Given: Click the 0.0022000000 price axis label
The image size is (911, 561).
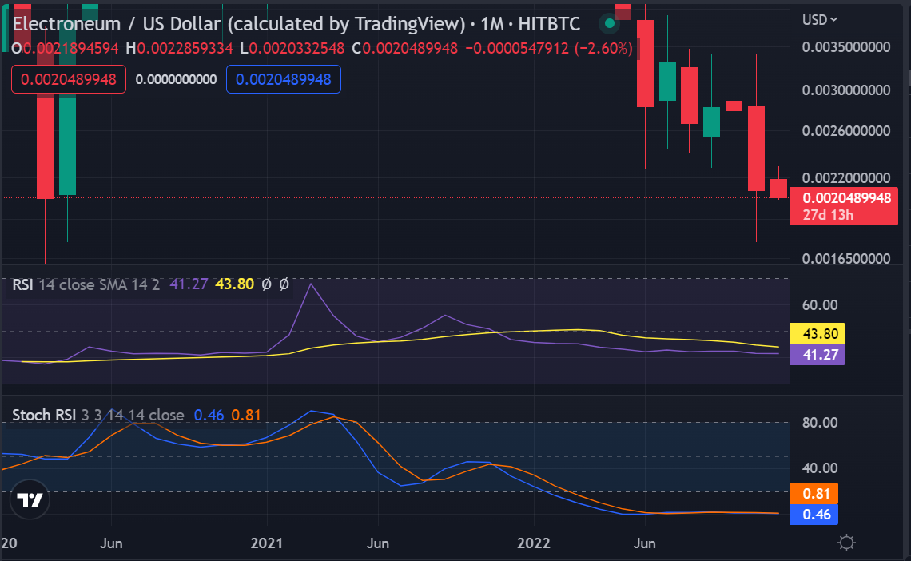Looking at the screenshot, I should click(x=846, y=177).
